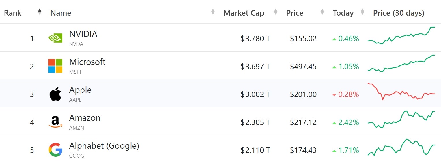Click Apple's red down arrow indicator
441x163 pixels.
pyautogui.click(x=334, y=95)
